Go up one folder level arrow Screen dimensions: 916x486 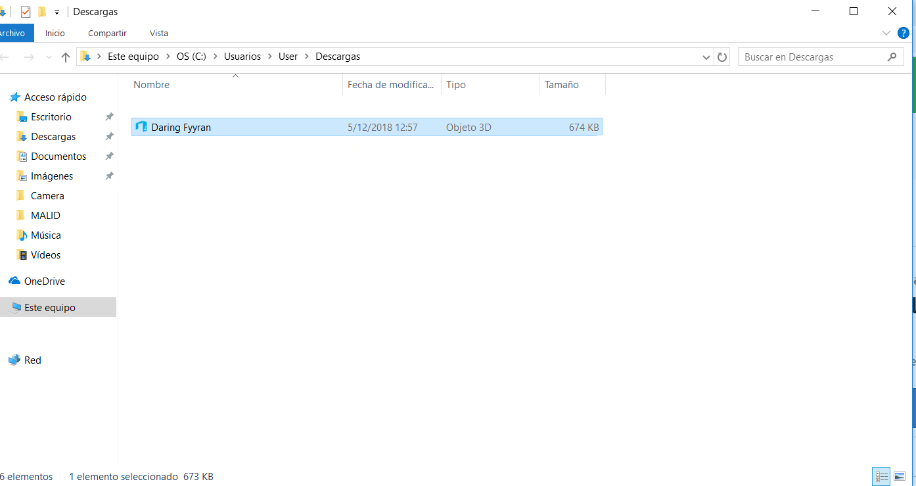(x=66, y=57)
